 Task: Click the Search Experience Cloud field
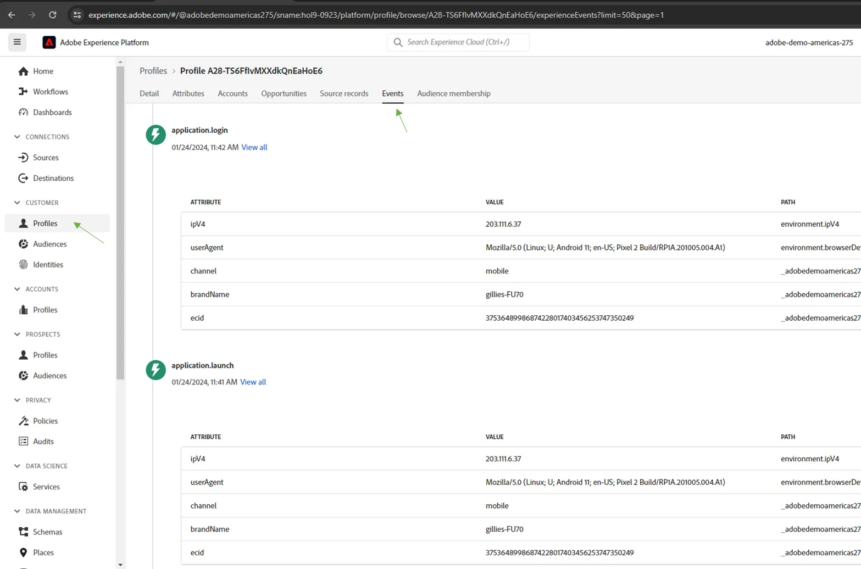click(458, 42)
